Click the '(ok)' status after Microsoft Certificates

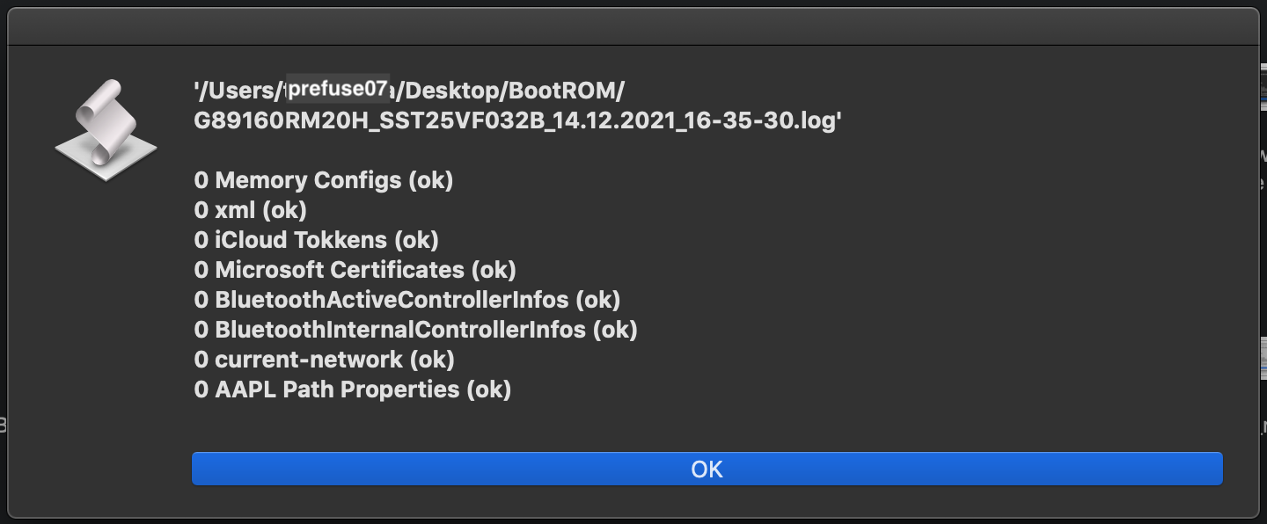493,270
